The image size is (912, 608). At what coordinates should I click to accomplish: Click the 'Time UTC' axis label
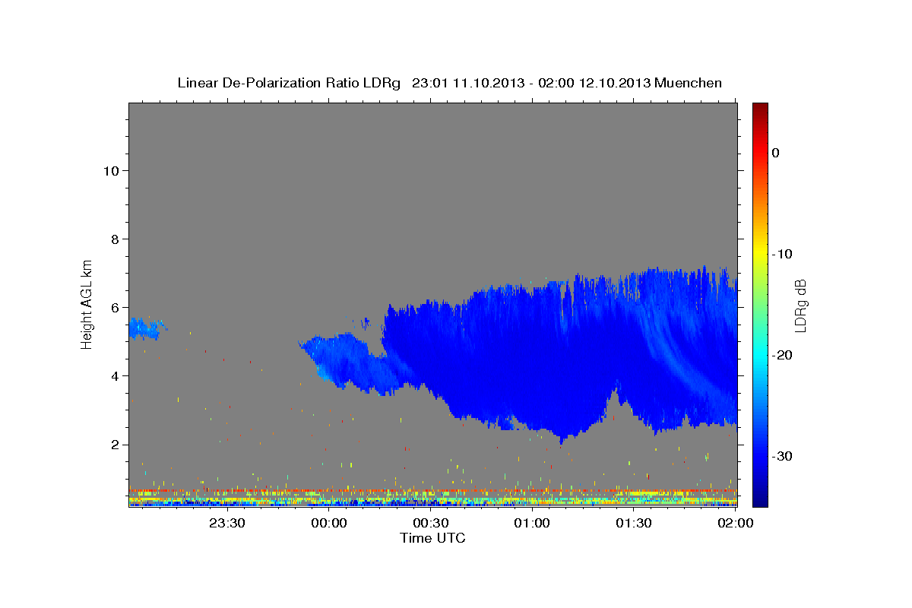click(x=432, y=538)
